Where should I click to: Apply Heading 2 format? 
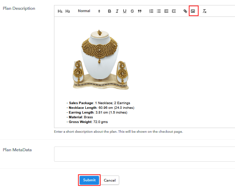67,11
